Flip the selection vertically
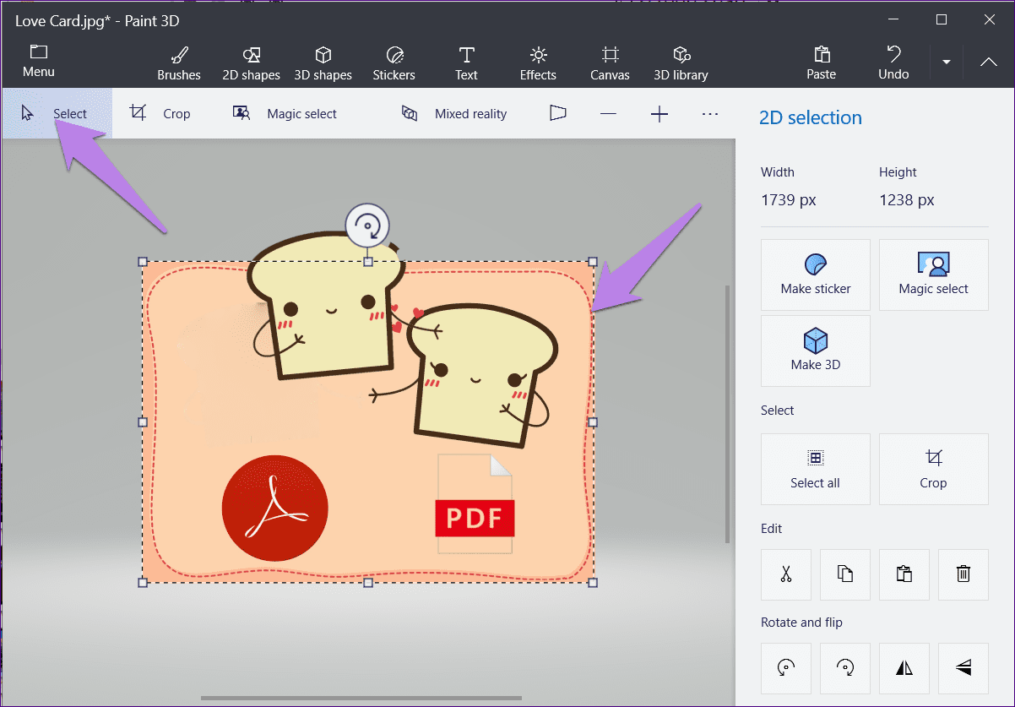Image resolution: width=1015 pixels, height=707 pixels. click(x=963, y=668)
